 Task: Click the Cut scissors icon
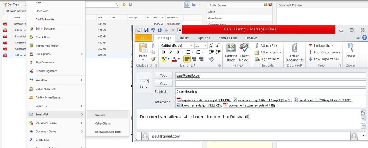coord(153,45)
